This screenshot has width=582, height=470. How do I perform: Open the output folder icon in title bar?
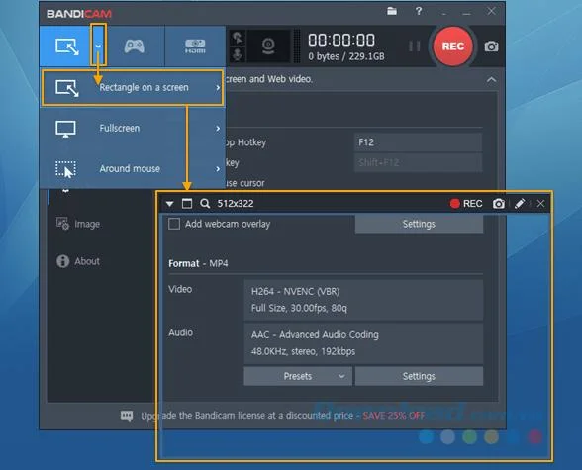(x=392, y=11)
